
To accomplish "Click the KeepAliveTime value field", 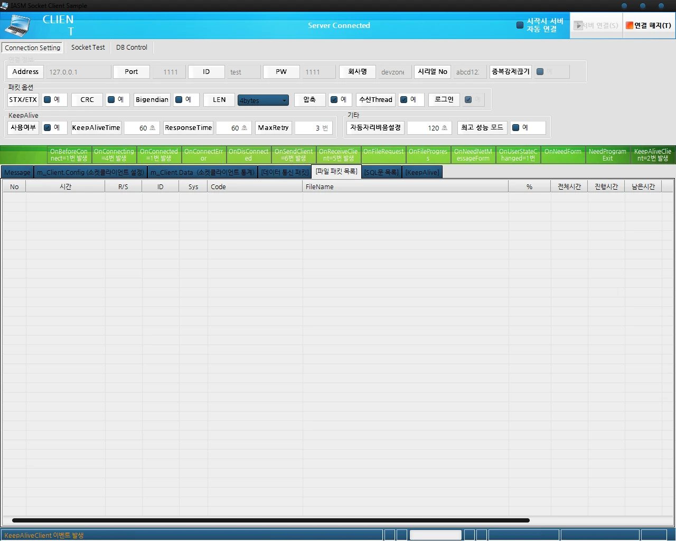I will point(142,128).
